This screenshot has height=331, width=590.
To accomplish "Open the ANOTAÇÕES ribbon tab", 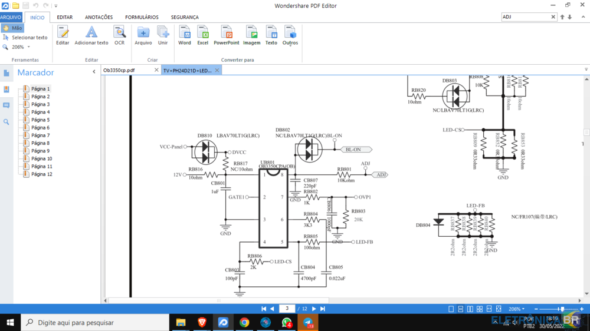I will 99,17.
